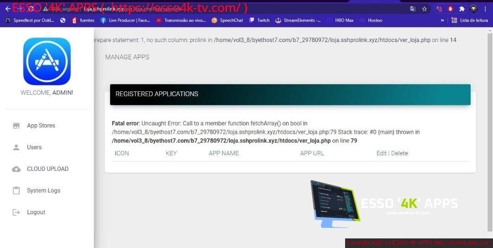Click the APP URL column header
The height and width of the screenshot is (248, 493).
312,153
